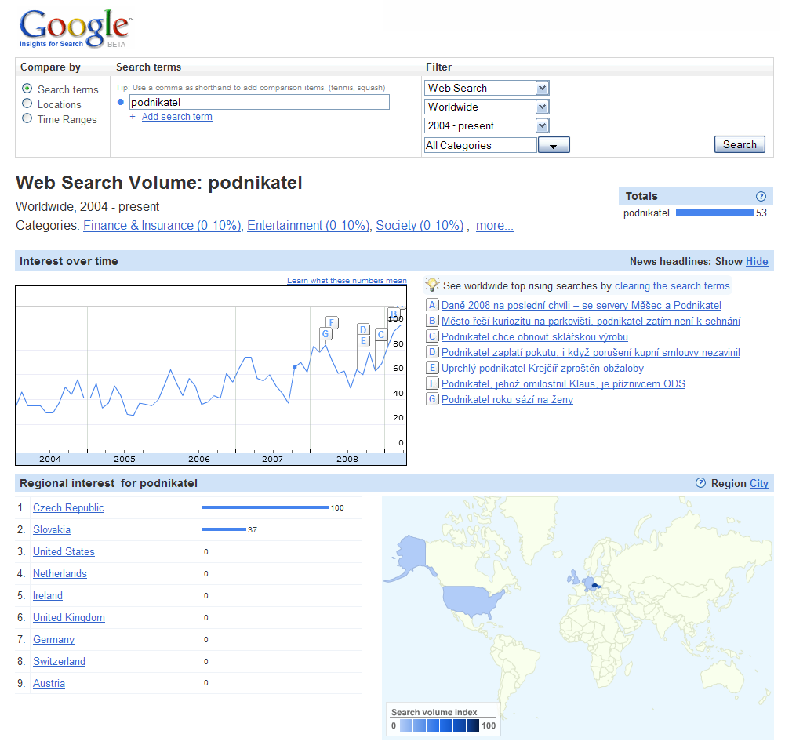Open headline Podnikatel, jehož omilostnil Klaus

click(x=563, y=384)
